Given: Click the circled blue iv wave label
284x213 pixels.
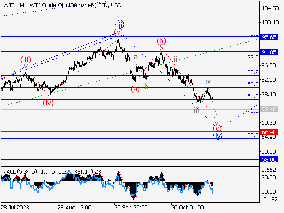Looking at the screenshot, I should click(218, 135).
